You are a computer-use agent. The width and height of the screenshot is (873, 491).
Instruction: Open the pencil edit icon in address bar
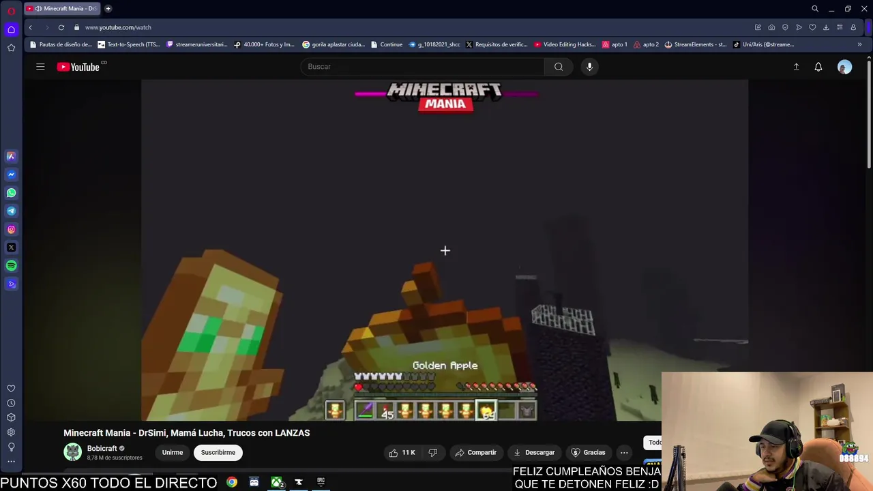click(x=758, y=27)
